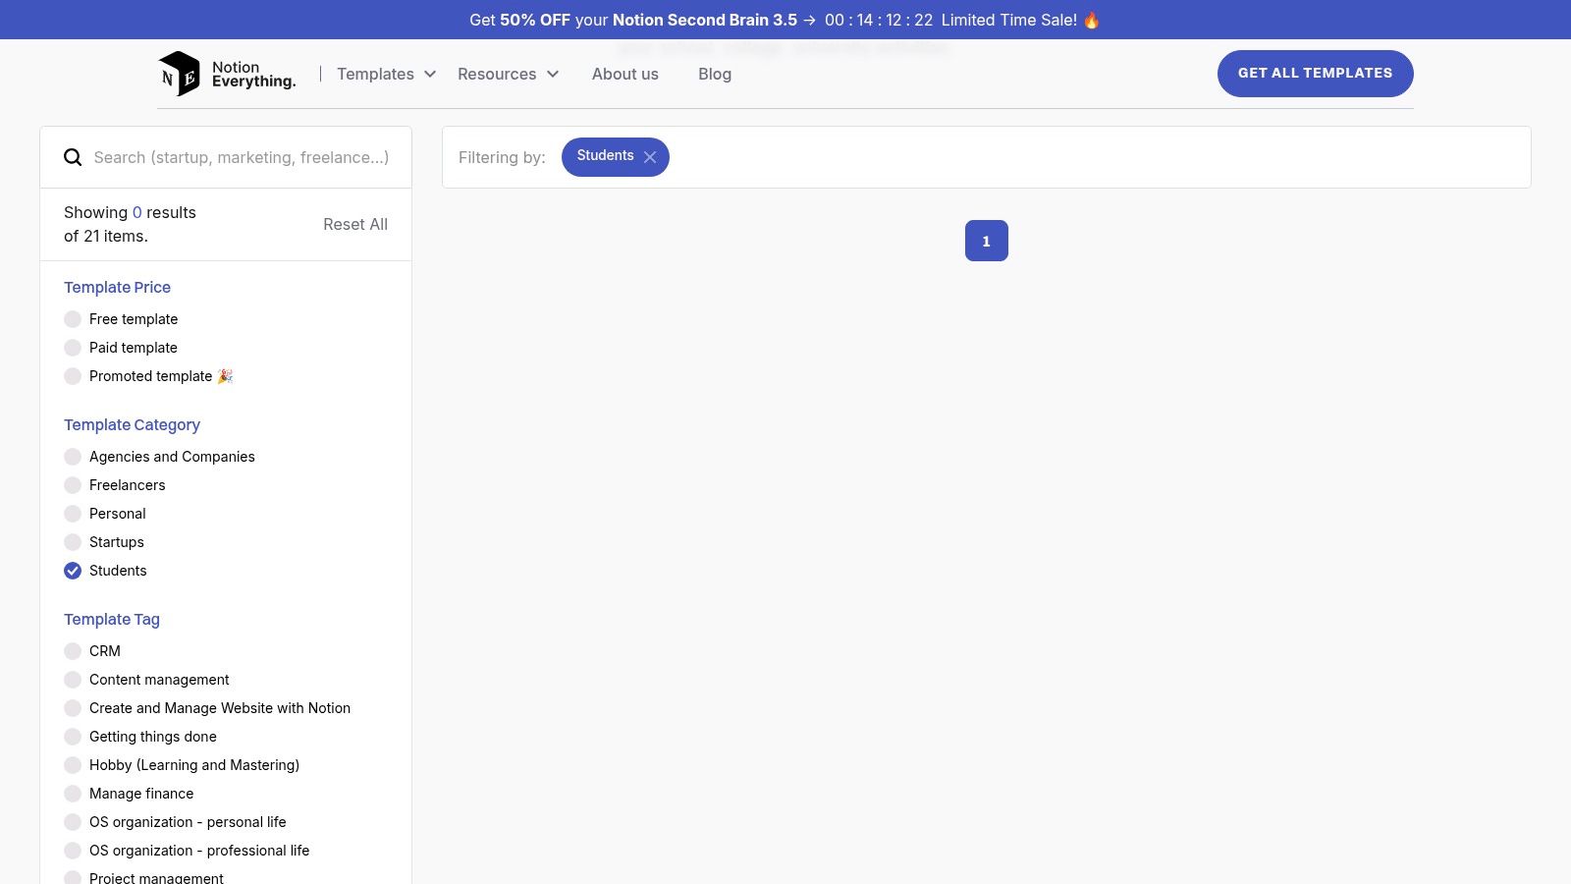This screenshot has width=1571, height=884.
Task: Click the Template Price heading
Action: point(118,287)
